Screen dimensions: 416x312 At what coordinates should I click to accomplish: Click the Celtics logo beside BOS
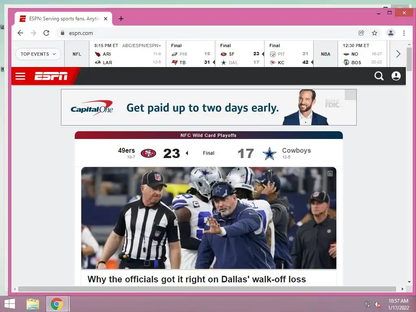(x=346, y=62)
